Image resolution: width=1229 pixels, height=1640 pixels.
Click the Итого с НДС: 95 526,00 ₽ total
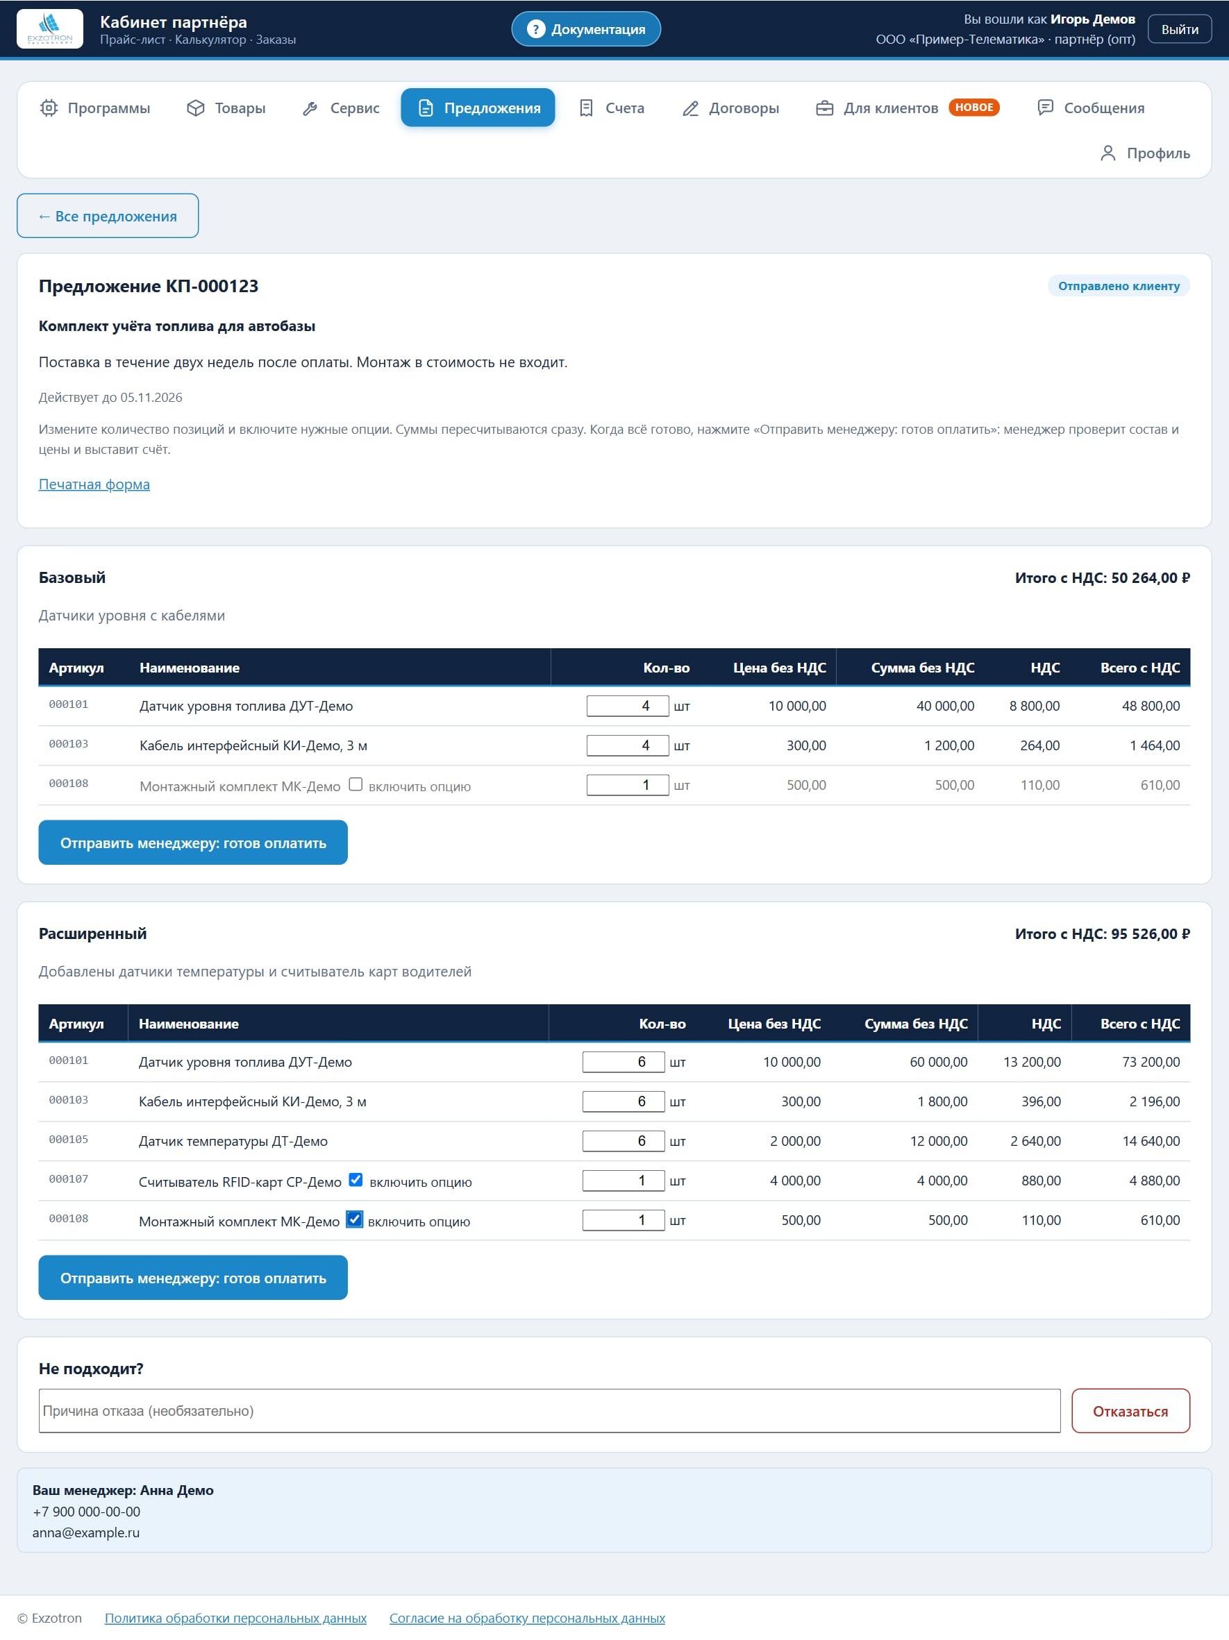(x=1102, y=933)
